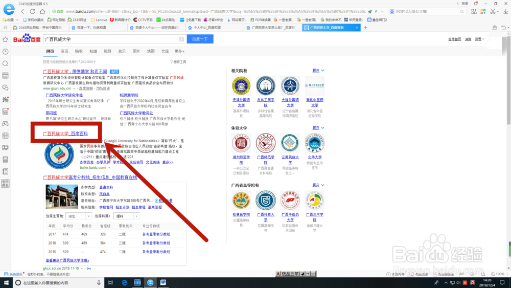Open the 云南民族大学 link

[x=290, y=160]
